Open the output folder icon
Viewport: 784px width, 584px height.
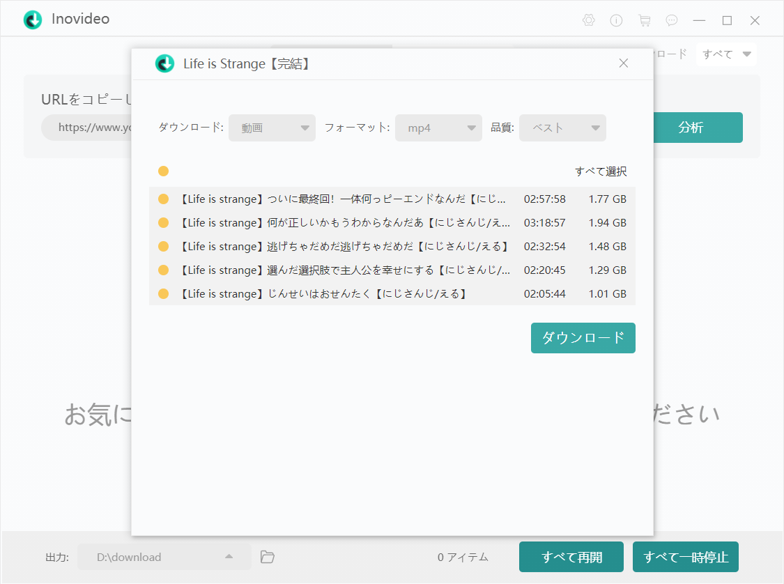pyautogui.click(x=268, y=557)
